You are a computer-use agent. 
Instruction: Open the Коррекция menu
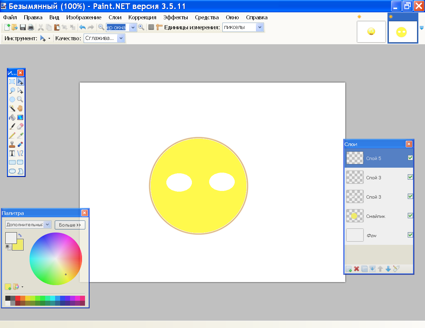pos(142,17)
